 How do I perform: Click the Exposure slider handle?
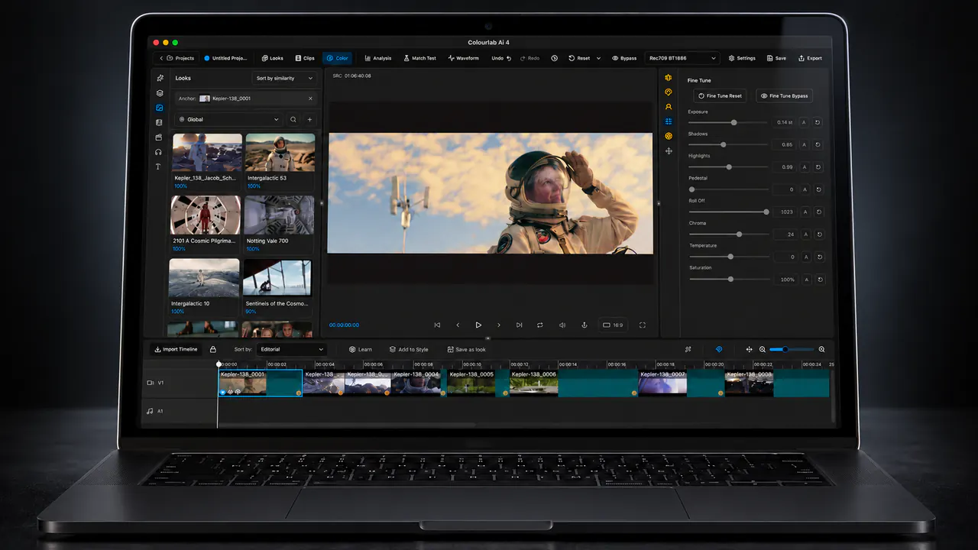tap(734, 122)
